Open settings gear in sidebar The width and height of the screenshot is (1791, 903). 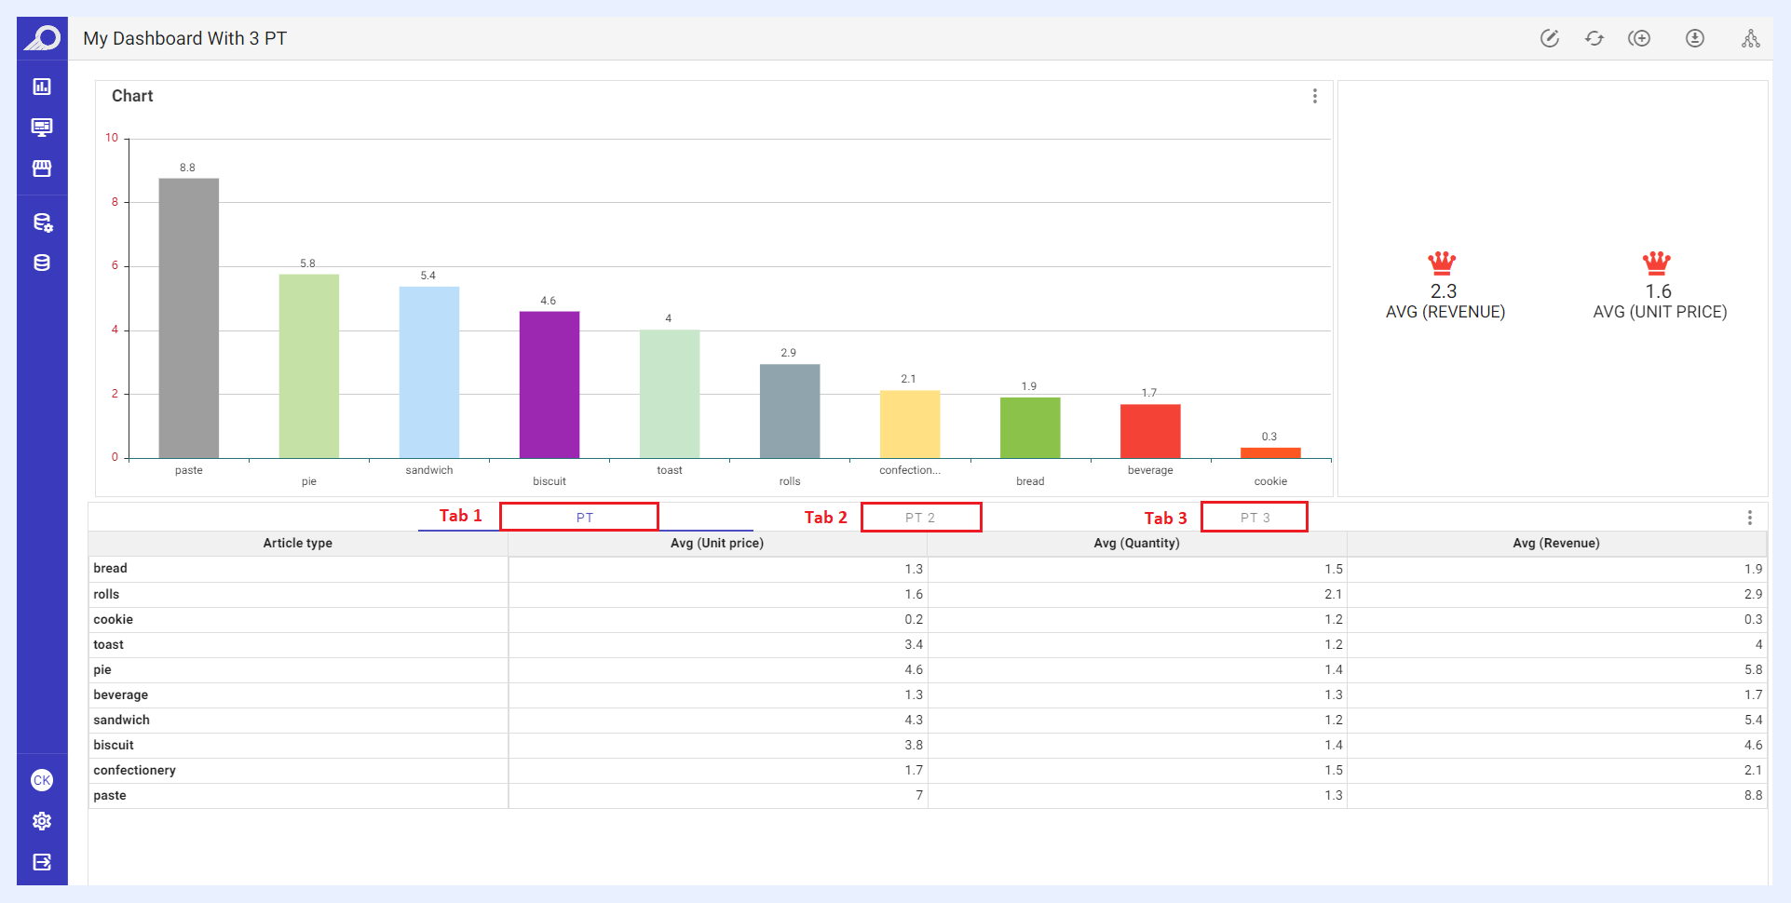42,821
